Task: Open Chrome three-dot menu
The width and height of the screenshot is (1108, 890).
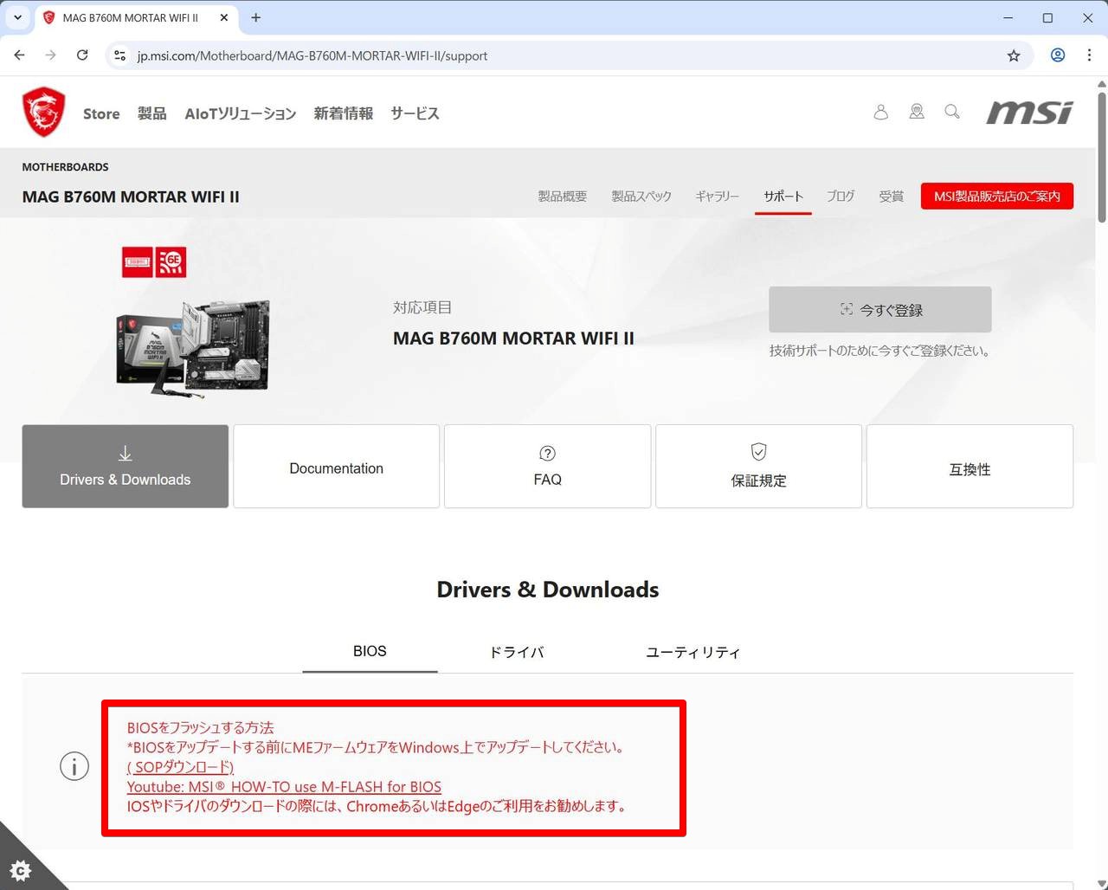Action: 1089,55
